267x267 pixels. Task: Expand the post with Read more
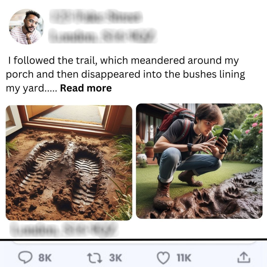(86, 88)
